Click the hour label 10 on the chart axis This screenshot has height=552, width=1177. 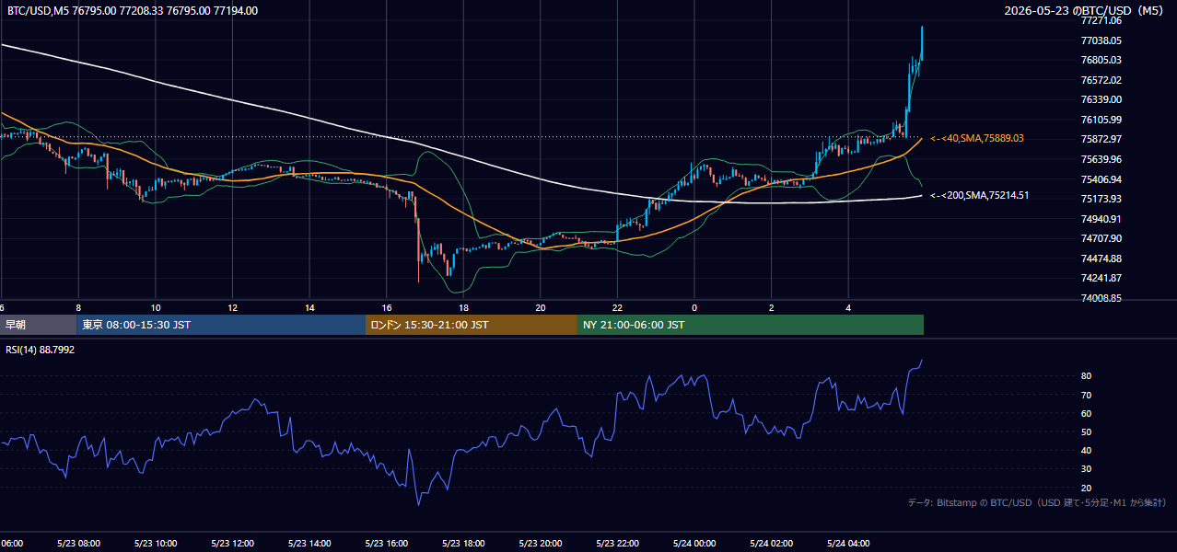click(156, 307)
